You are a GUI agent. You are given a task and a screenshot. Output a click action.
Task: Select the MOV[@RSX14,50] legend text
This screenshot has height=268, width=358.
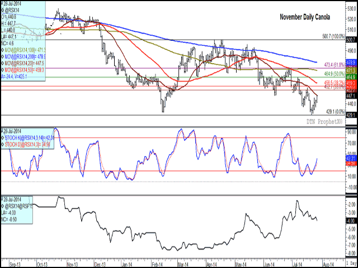(23, 69)
